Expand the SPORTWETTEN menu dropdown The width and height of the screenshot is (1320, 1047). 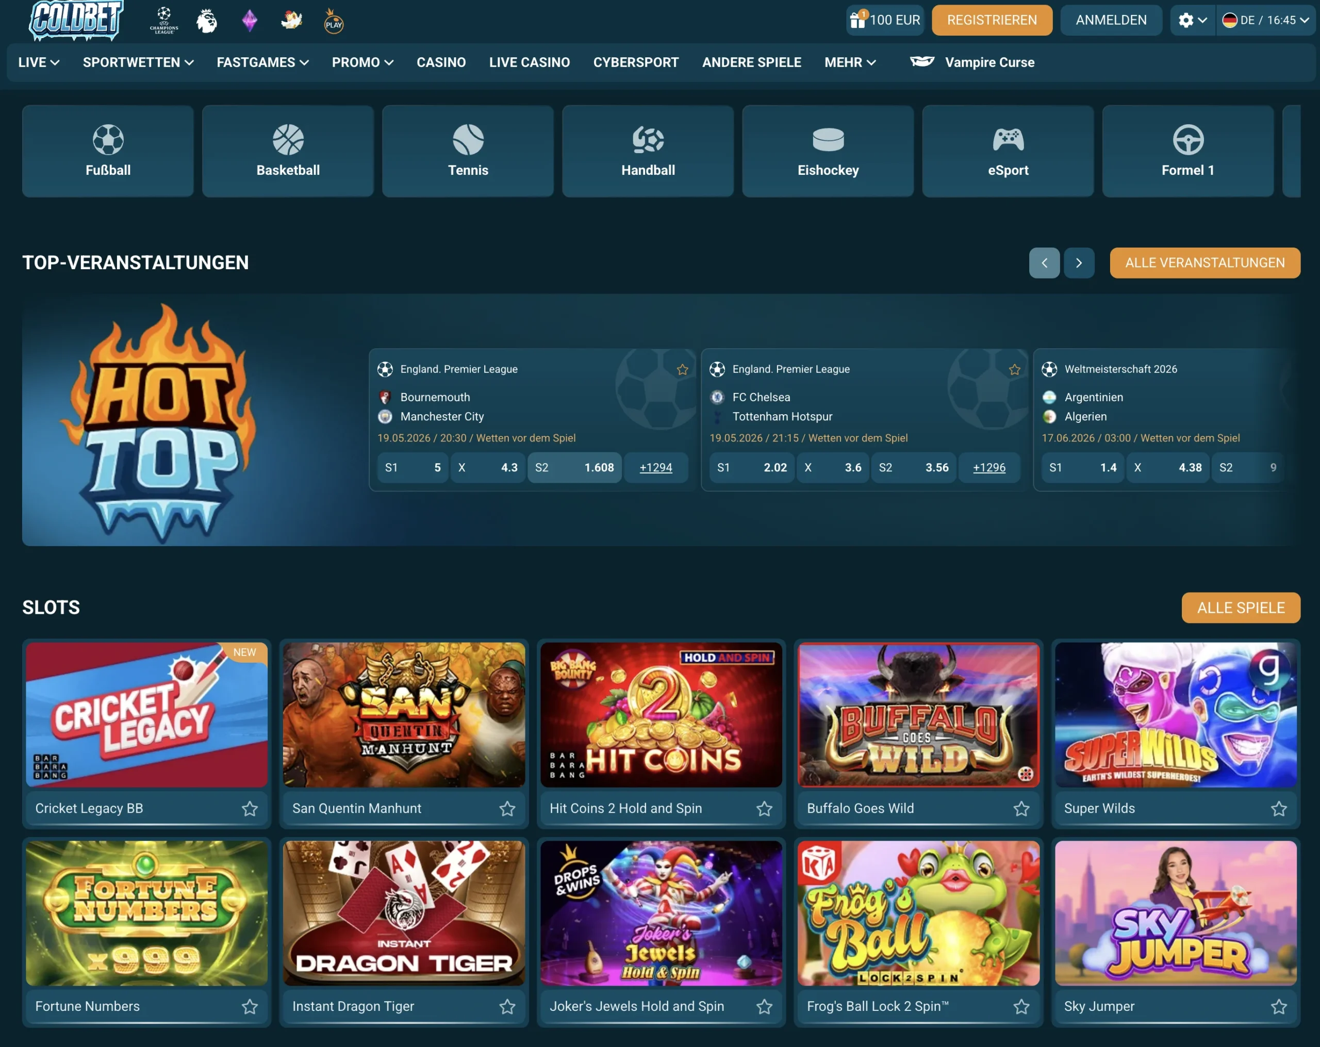tap(138, 62)
